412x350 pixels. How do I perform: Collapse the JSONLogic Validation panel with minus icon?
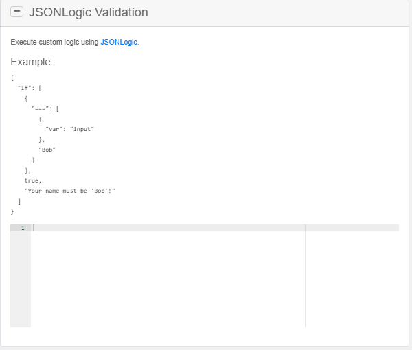17,12
